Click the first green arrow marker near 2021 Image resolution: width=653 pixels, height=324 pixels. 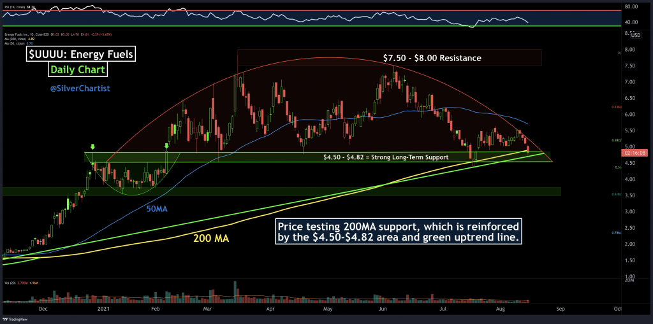click(92, 147)
